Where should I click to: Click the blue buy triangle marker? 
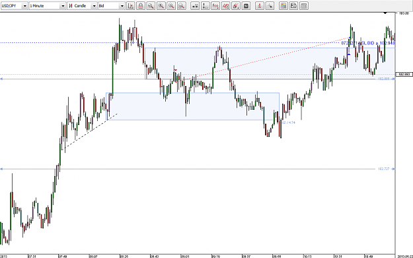coord(348,54)
